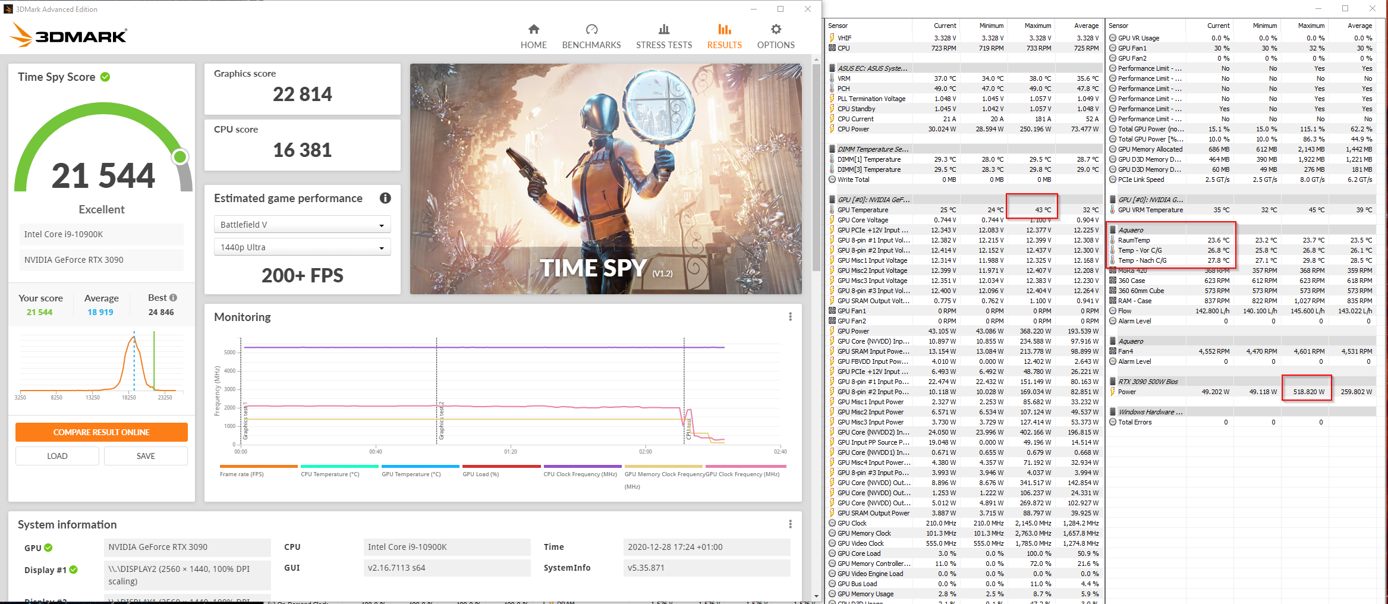Click the SAVE button
The image size is (1388, 604).
click(146, 456)
